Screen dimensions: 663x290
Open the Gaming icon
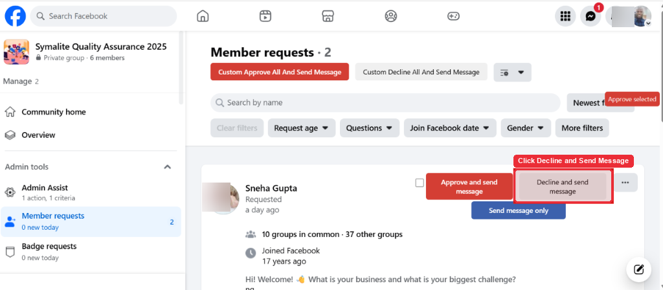pyautogui.click(x=453, y=16)
